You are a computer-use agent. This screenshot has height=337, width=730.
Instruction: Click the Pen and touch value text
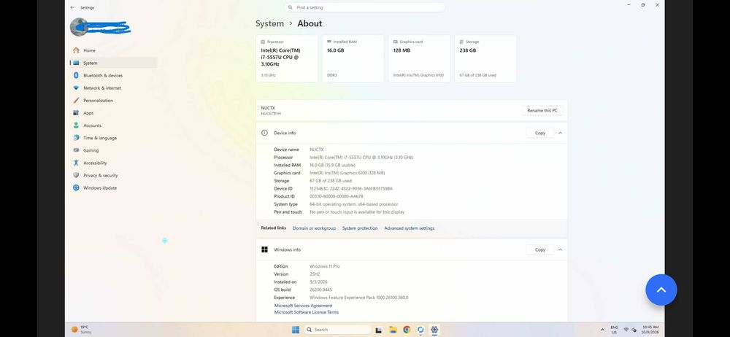(x=357, y=212)
